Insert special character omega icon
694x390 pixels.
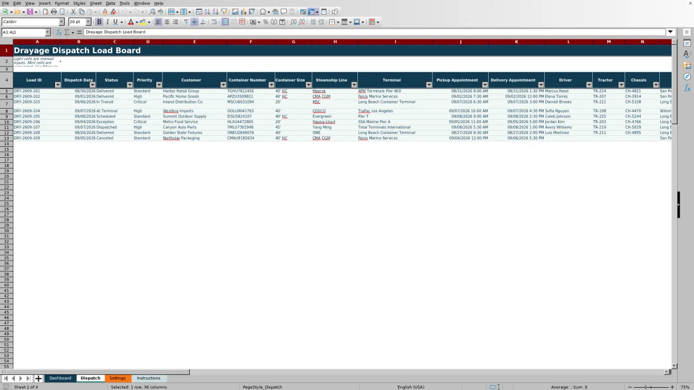click(x=263, y=12)
